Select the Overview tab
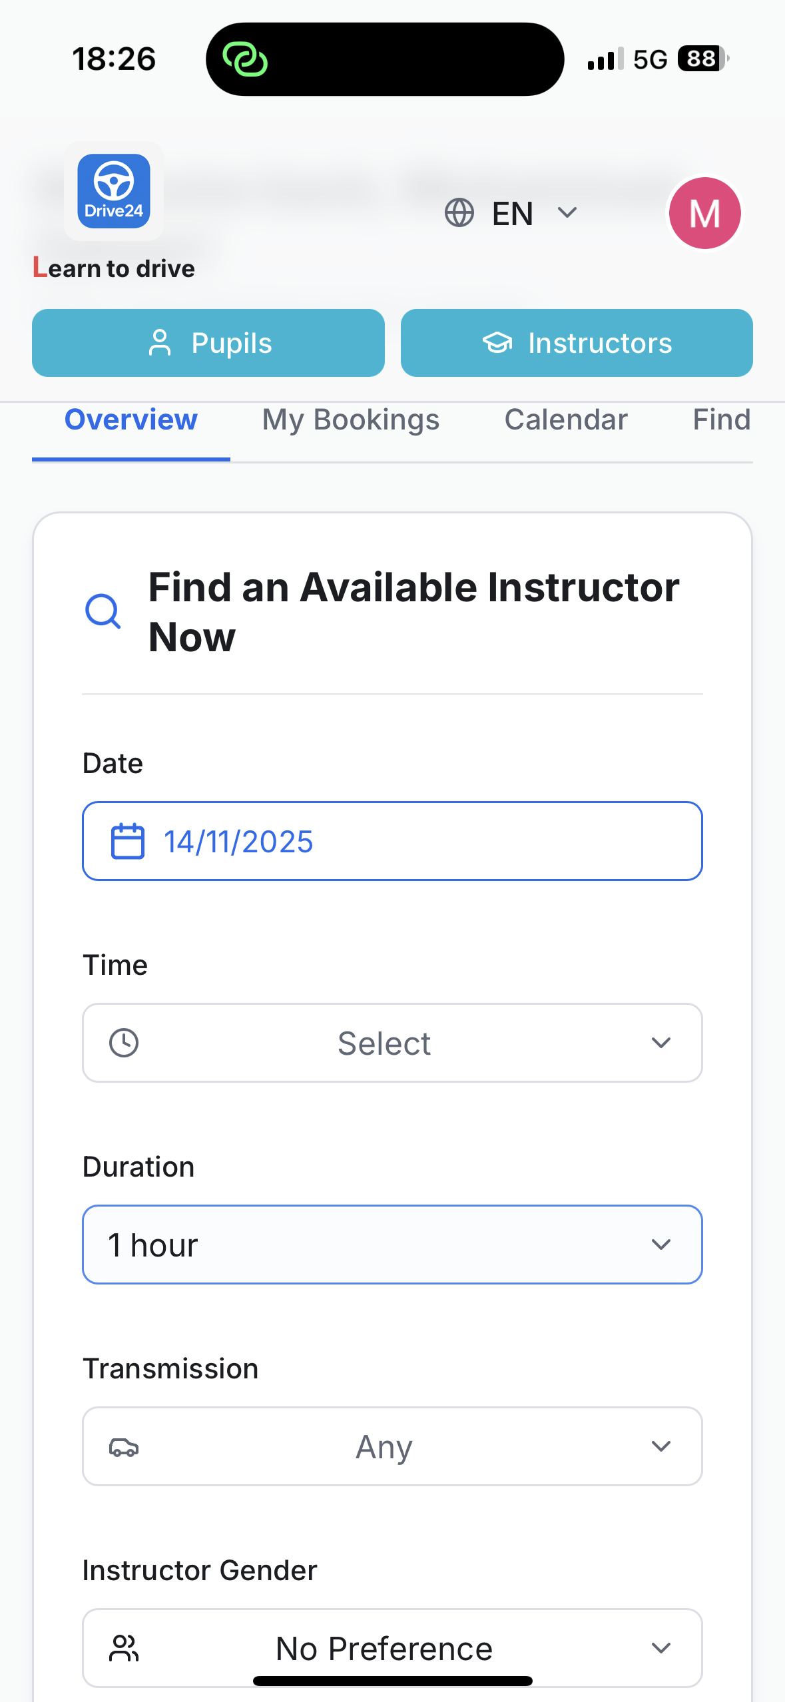The height and width of the screenshot is (1702, 785). pos(131,420)
